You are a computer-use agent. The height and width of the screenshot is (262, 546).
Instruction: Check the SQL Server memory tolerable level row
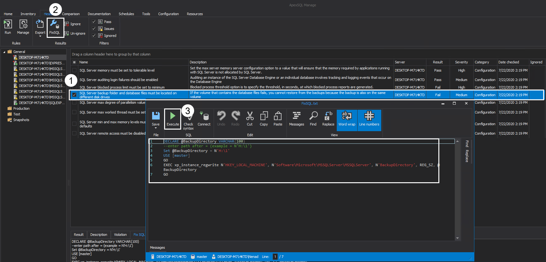pyautogui.click(x=74, y=70)
